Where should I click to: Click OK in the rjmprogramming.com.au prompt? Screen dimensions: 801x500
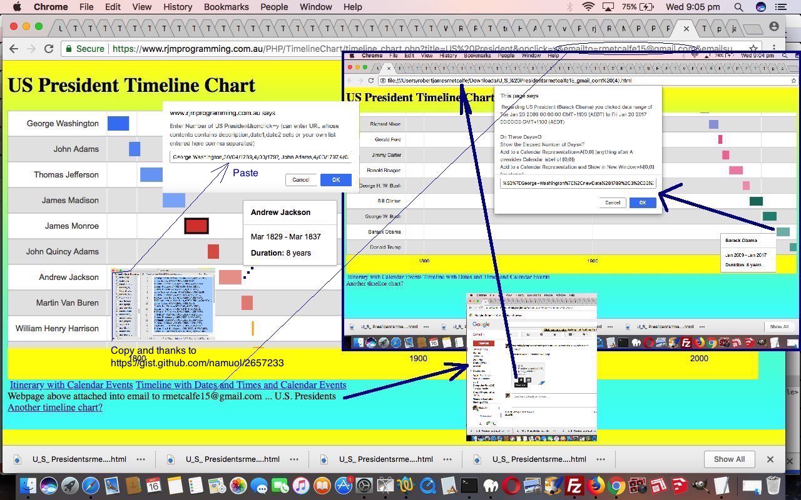click(335, 180)
